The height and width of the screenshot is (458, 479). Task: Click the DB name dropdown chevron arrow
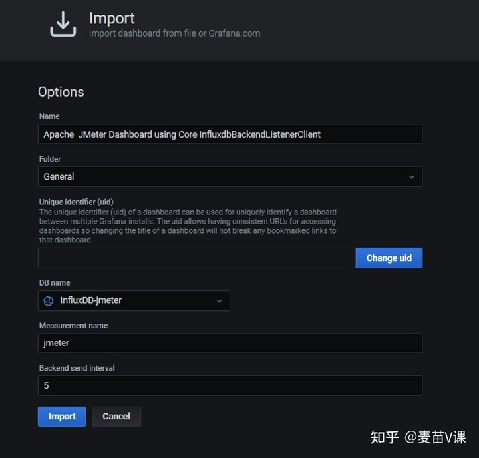[219, 301]
